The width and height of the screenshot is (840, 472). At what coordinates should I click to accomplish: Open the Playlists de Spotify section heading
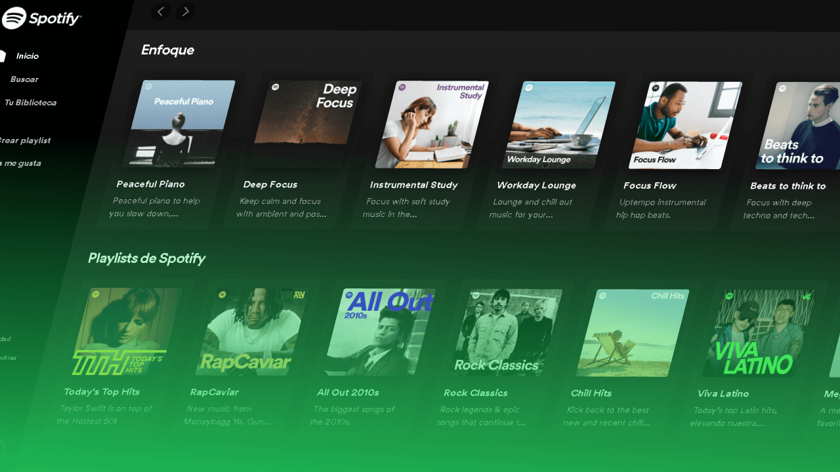146,258
